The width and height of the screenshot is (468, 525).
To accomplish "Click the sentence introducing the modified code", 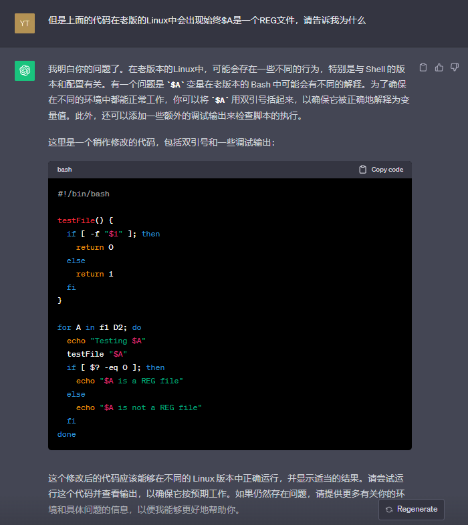I will (x=162, y=143).
